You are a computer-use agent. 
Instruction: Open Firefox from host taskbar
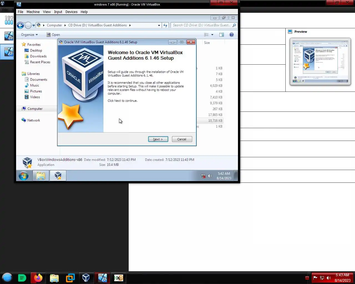38,278
